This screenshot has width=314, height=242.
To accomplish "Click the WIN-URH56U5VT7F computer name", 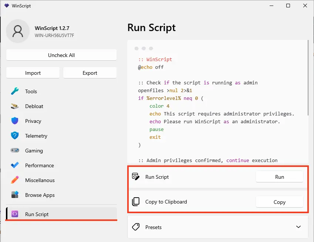I will 54,35.
